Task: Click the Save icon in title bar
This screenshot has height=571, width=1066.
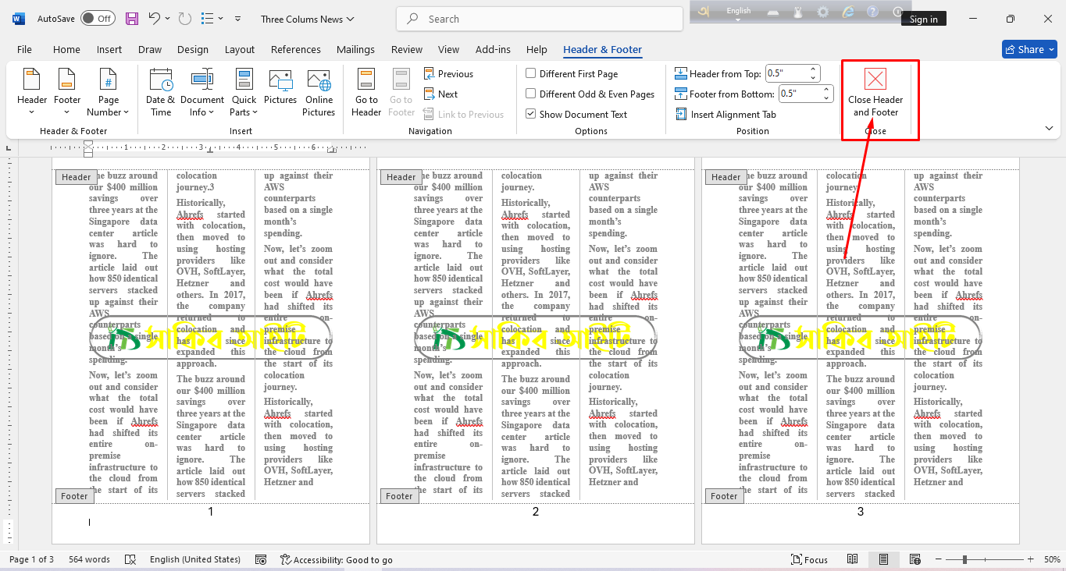Action: click(132, 19)
